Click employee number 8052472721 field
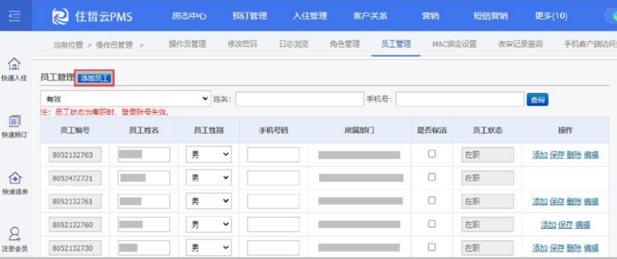 point(75,178)
